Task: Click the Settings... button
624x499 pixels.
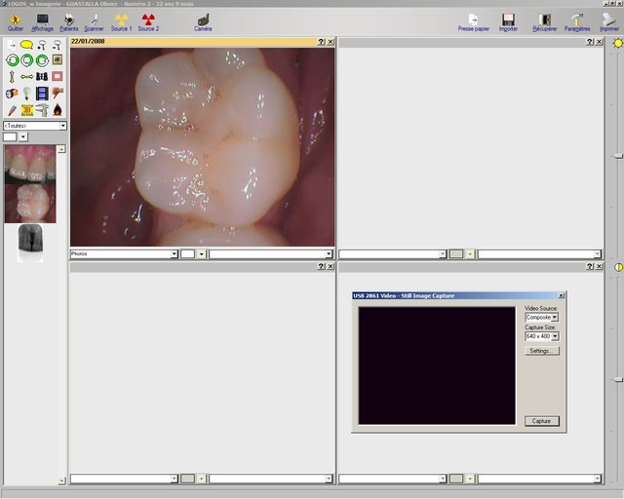Action: (x=541, y=351)
